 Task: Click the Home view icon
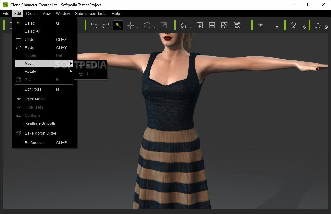pyautogui.click(x=183, y=26)
